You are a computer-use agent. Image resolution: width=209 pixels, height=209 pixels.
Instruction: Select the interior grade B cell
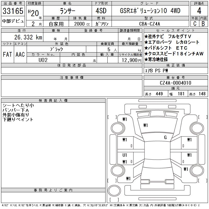tap(203, 23)
